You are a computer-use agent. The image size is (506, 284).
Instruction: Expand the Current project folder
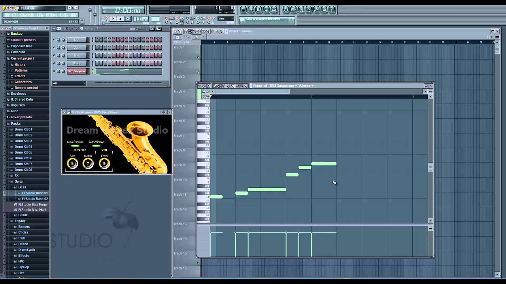(22, 58)
